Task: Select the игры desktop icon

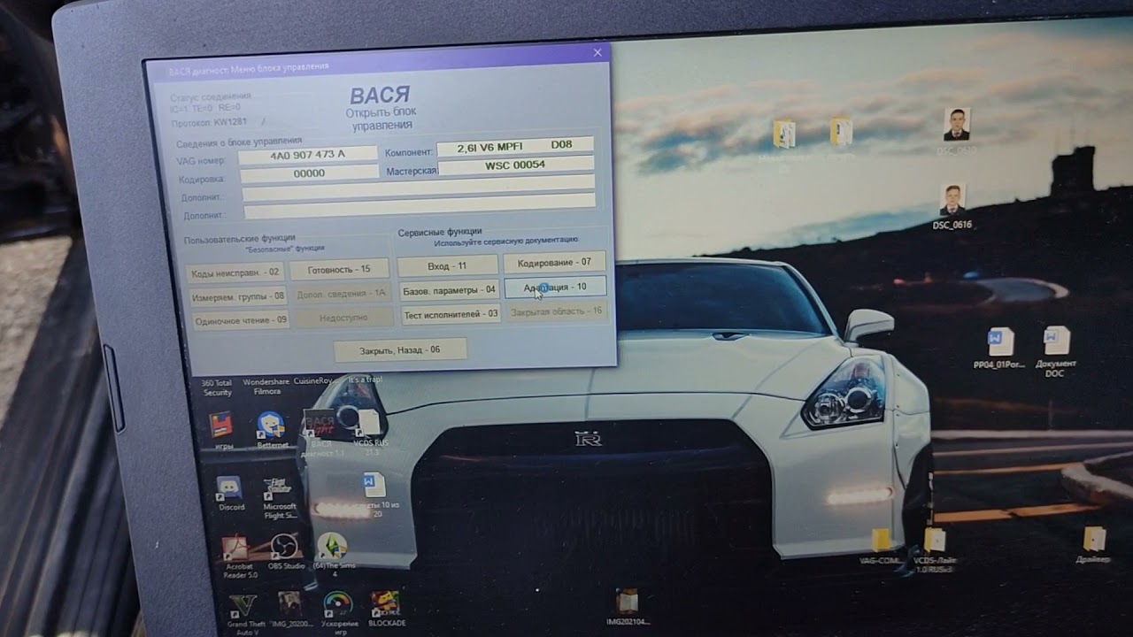Action: tap(222, 430)
